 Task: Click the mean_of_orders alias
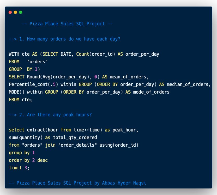pos(129,77)
